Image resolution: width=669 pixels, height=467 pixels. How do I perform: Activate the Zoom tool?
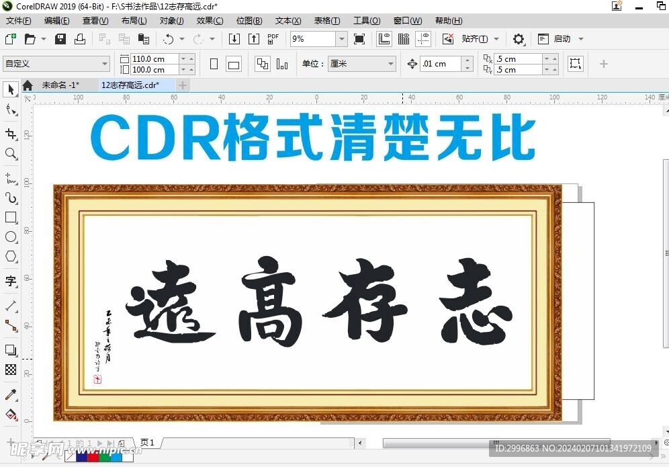pos(10,154)
